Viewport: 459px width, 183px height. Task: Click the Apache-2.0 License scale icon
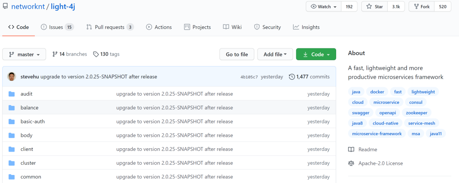[x=351, y=163]
